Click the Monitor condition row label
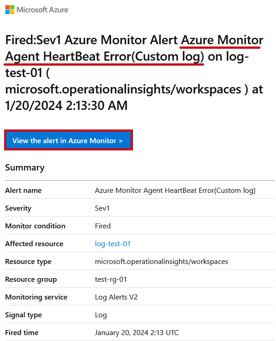This screenshot has width=276, height=341. click(35, 226)
